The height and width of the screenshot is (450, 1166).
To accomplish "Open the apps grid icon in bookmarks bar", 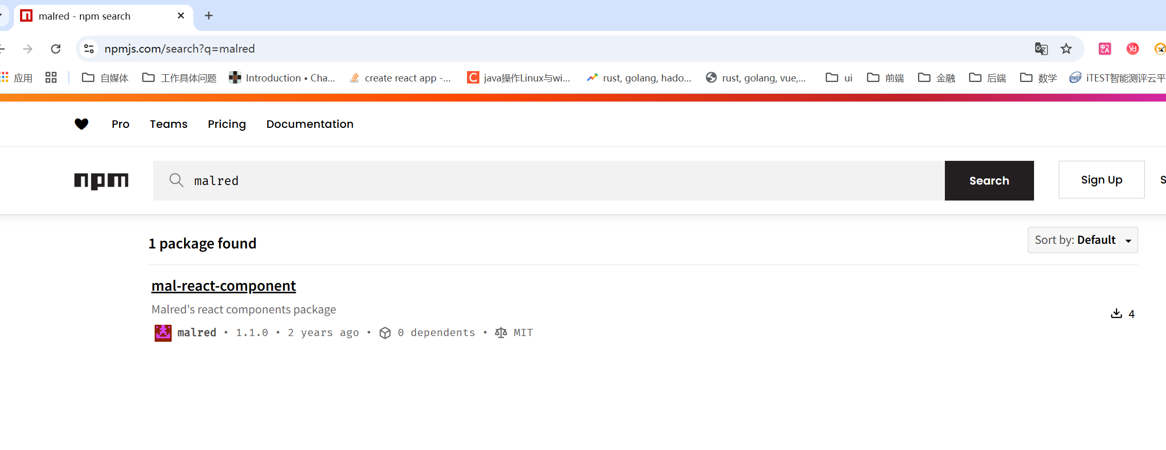I will coord(51,78).
